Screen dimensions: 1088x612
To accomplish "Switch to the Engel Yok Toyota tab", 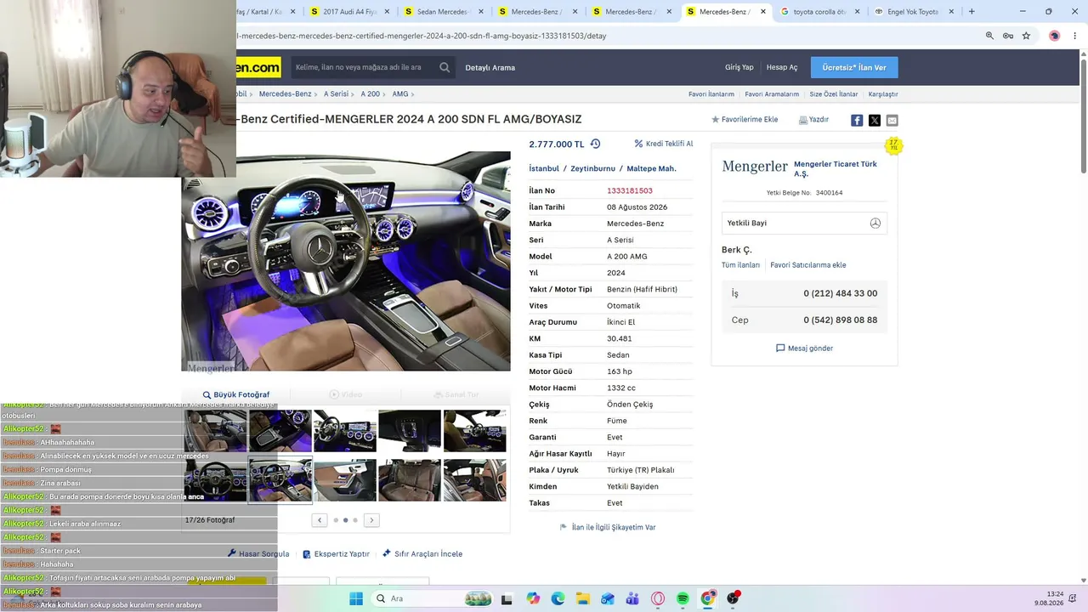I will click(x=914, y=12).
